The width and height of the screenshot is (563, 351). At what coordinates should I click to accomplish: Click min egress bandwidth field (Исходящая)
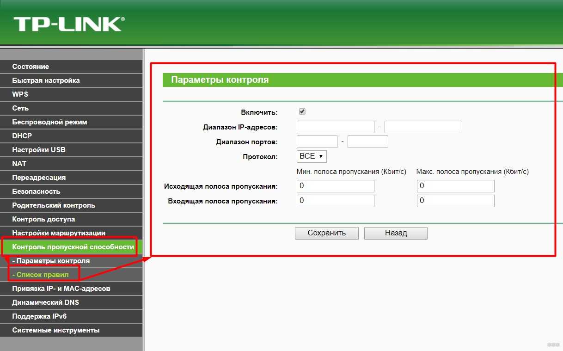coord(336,186)
